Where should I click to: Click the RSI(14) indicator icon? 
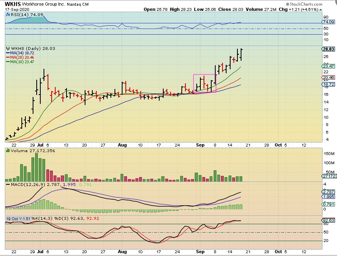[x=8, y=14]
